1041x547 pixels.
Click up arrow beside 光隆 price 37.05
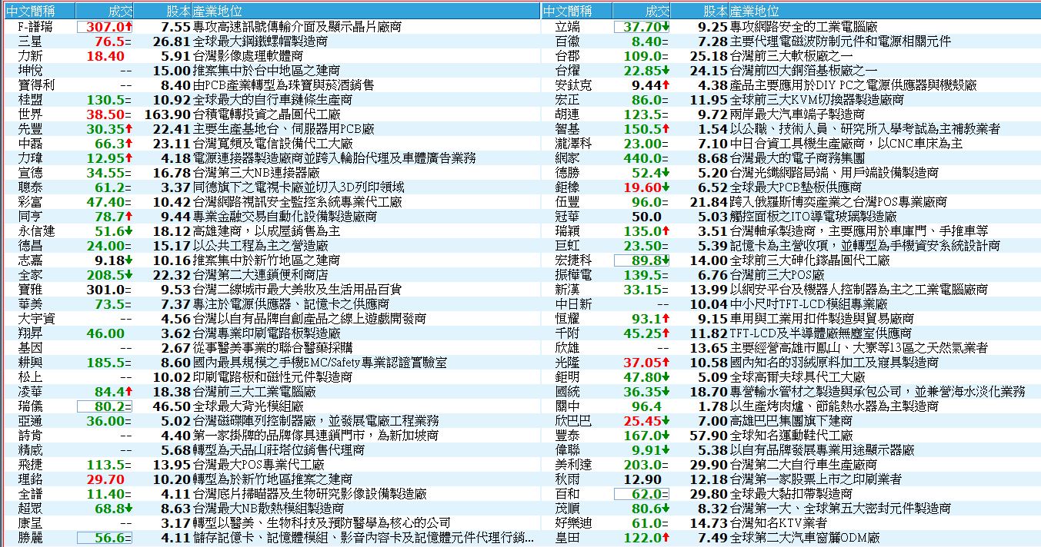666,363
